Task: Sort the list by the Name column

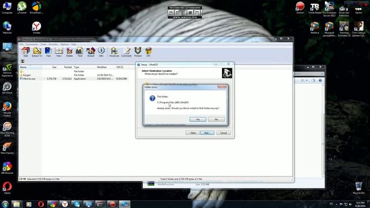Action: pos(31,67)
